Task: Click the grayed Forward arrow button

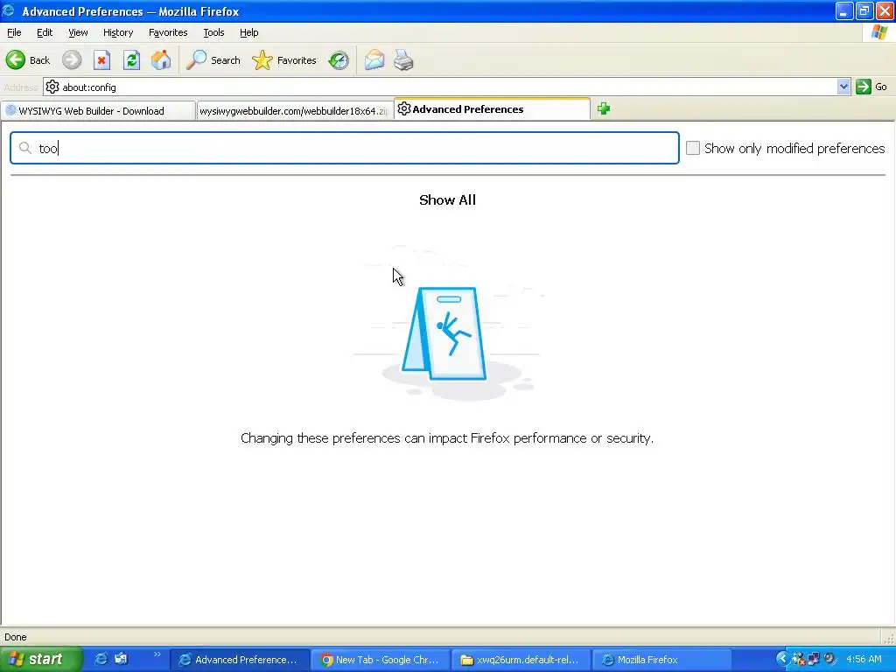Action: click(72, 60)
